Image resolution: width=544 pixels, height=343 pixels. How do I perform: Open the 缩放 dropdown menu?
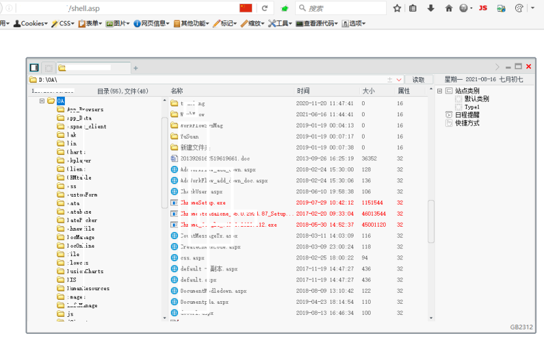tap(252, 23)
